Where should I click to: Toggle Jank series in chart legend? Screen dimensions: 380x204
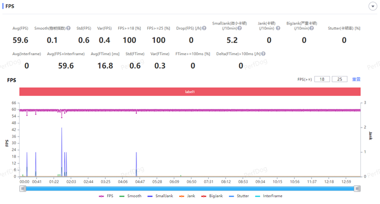click(x=187, y=196)
